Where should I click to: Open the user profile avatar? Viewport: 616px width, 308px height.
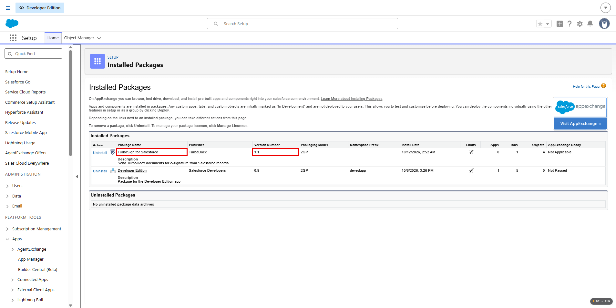coord(604,24)
